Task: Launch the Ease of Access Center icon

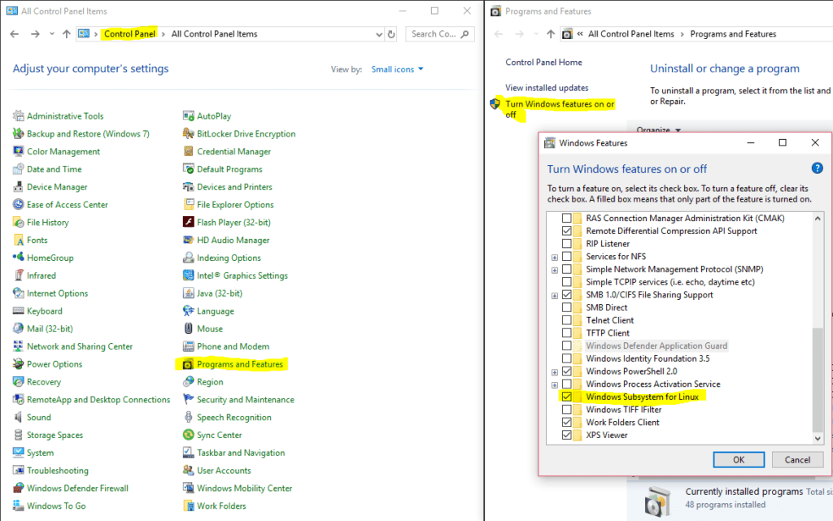Action: point(19,204)
